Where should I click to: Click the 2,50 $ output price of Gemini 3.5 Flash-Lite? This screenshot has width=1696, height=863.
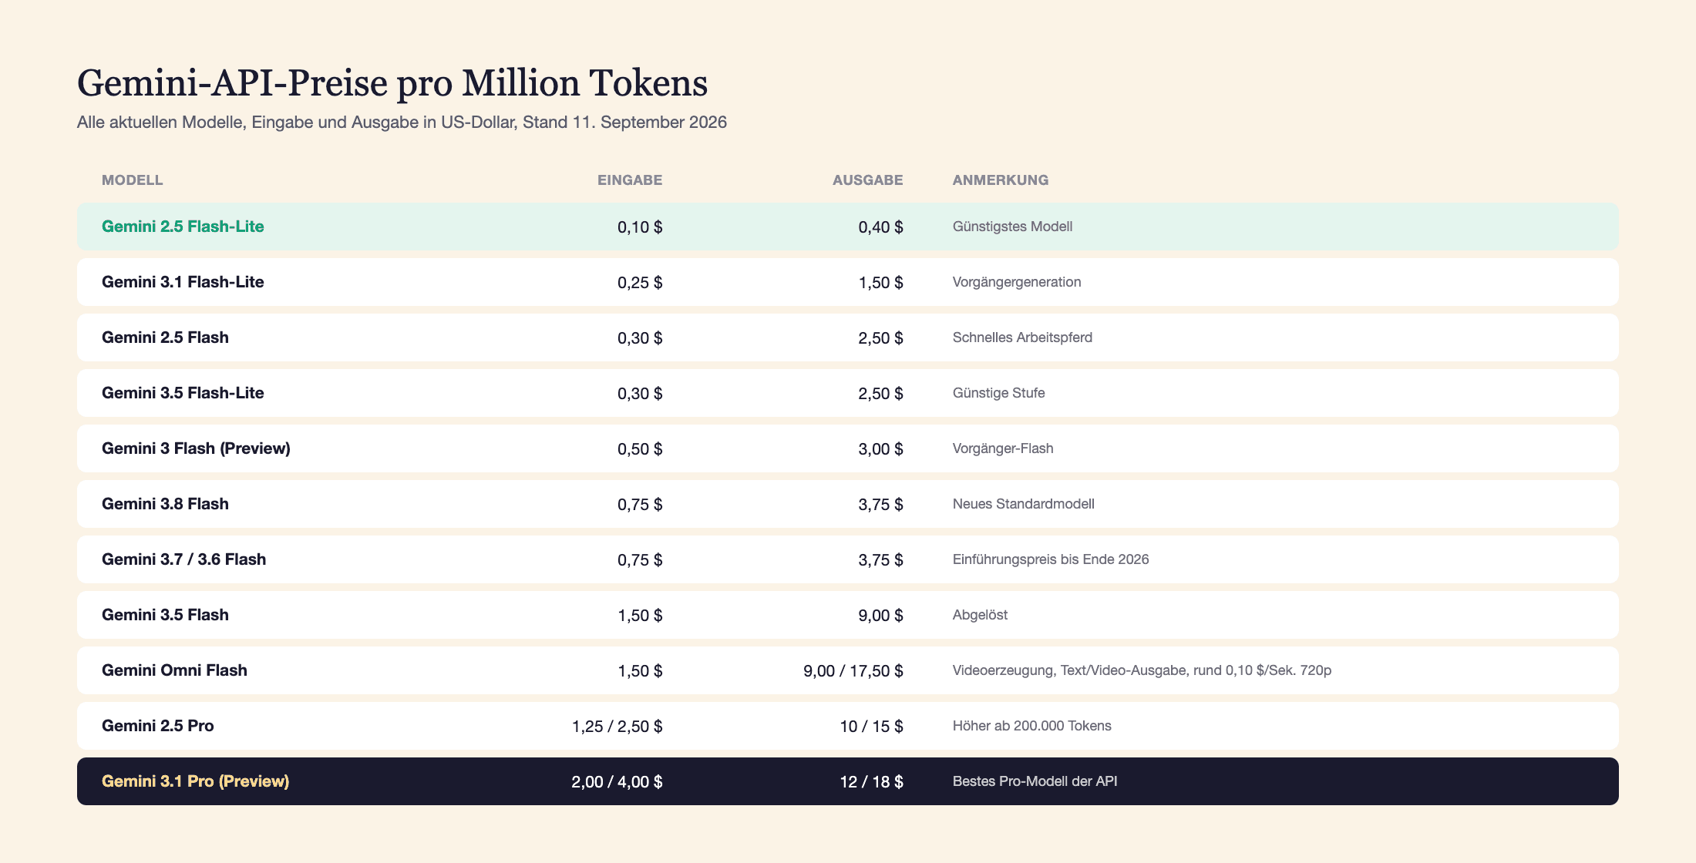coord(880,394)
